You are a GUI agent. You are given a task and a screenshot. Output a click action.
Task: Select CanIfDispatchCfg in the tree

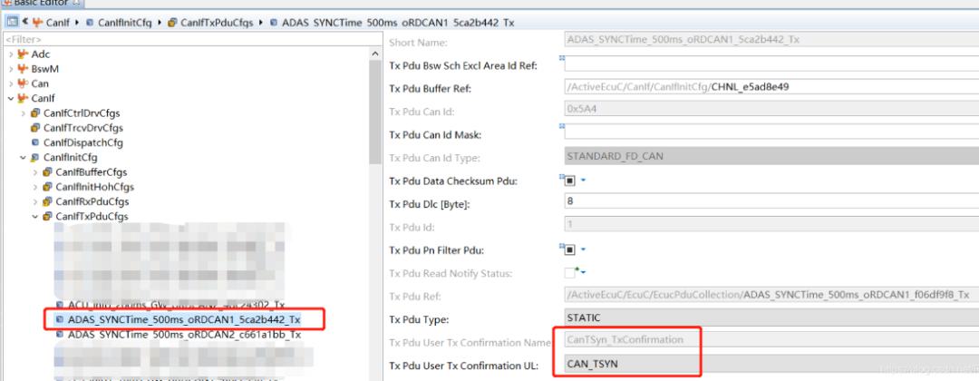click(83, 142)
